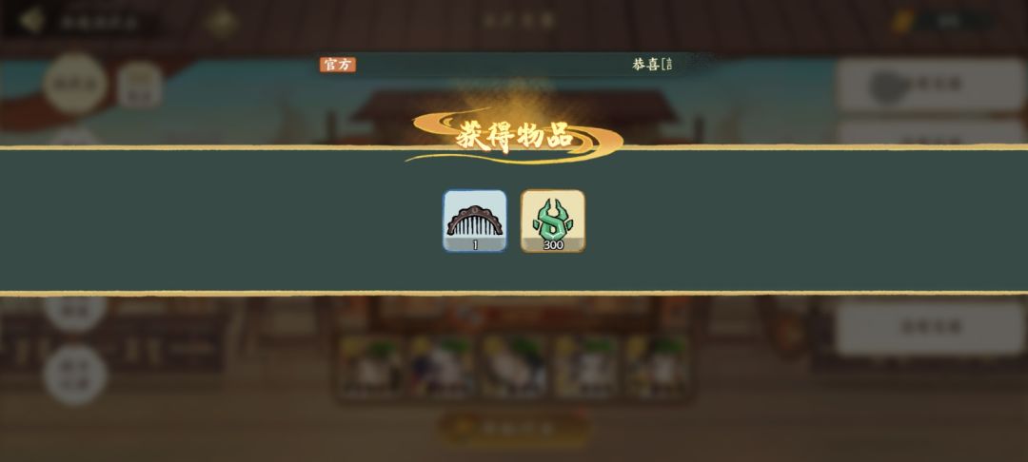1028x462 pixels.
Task: Tap the small square icon beside the round button
Action: (140, 85)
